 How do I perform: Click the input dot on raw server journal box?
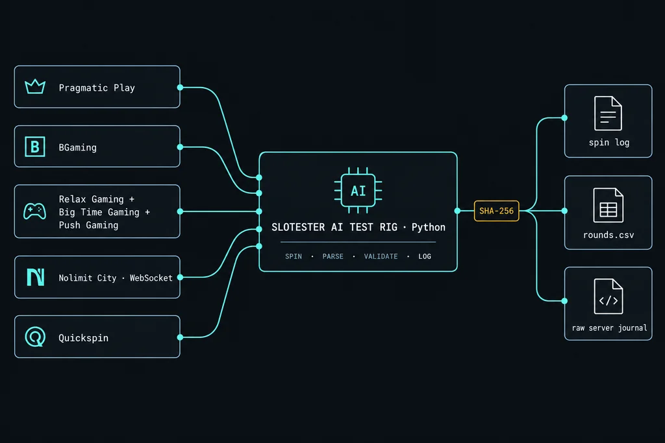tap(564, 301)
